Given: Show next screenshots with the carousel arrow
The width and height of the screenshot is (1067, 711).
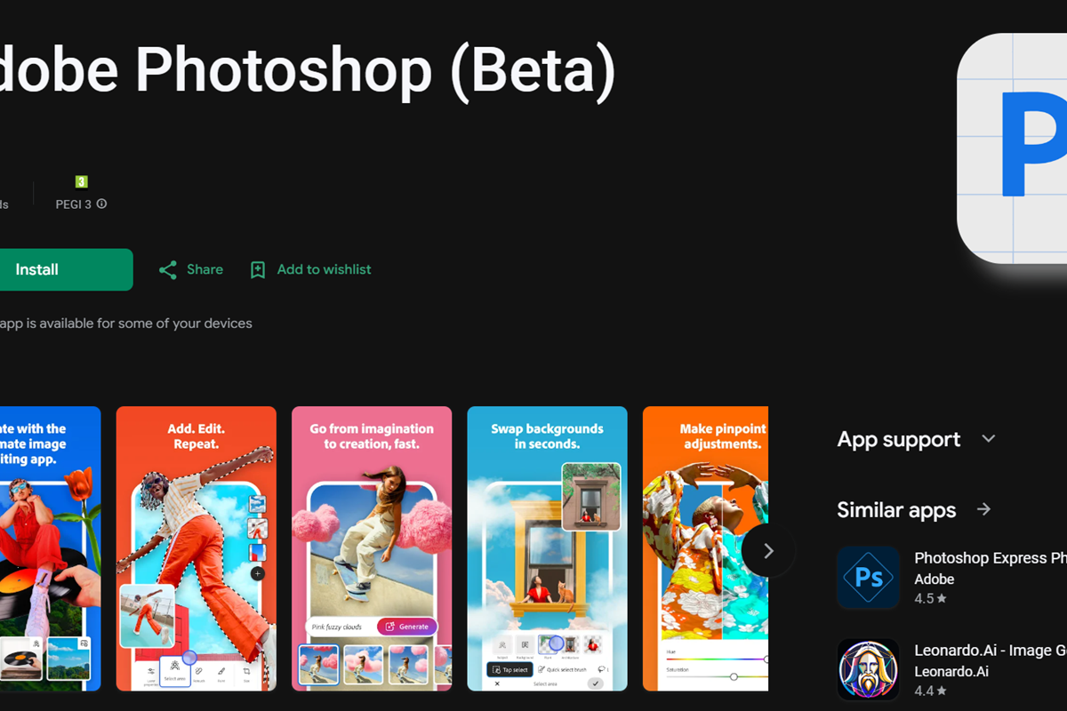Looking at the screenshot, I should [x=768, y=551].
